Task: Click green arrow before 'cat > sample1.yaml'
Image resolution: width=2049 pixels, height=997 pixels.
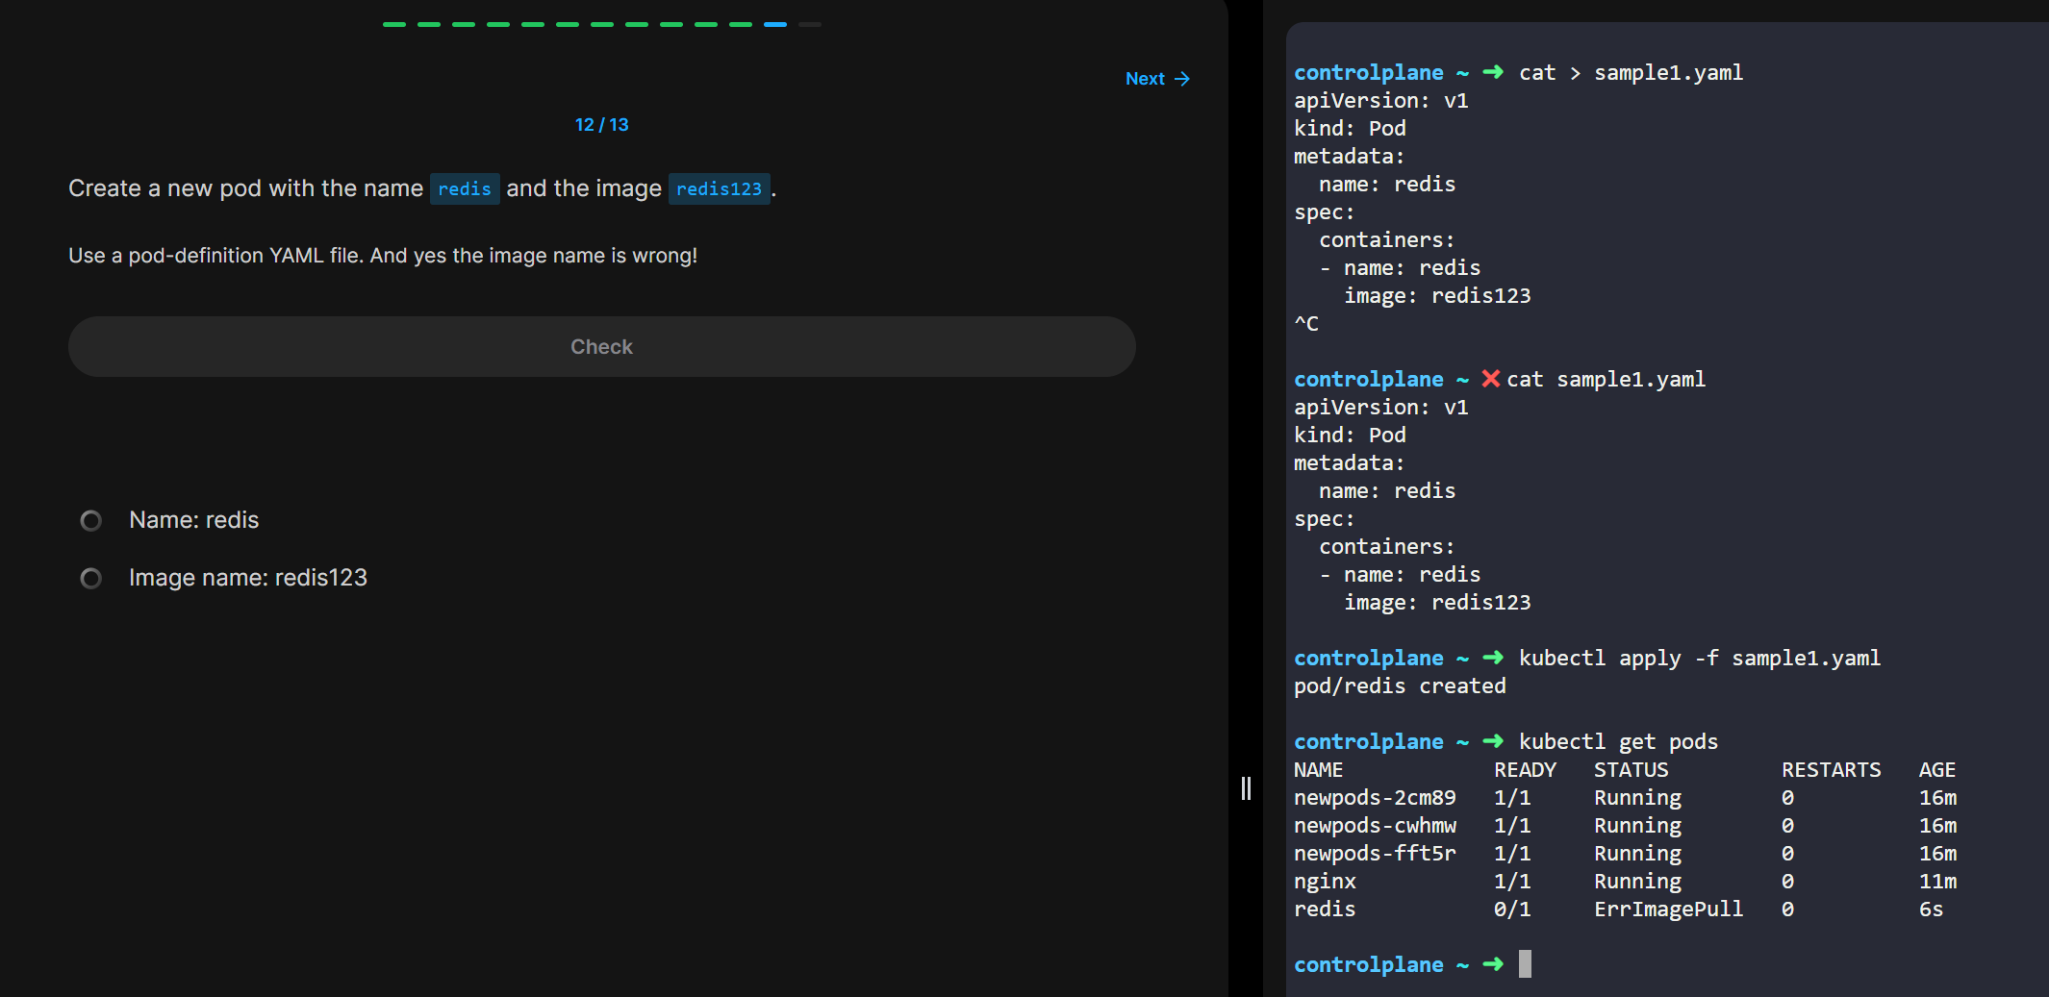Action: point(1493,72)
